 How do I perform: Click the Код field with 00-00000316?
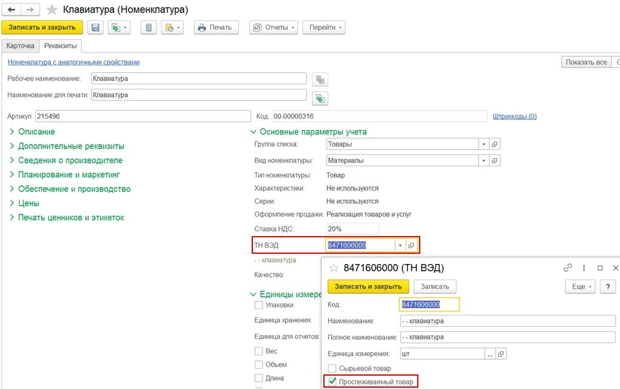click(x=380, y=116)
